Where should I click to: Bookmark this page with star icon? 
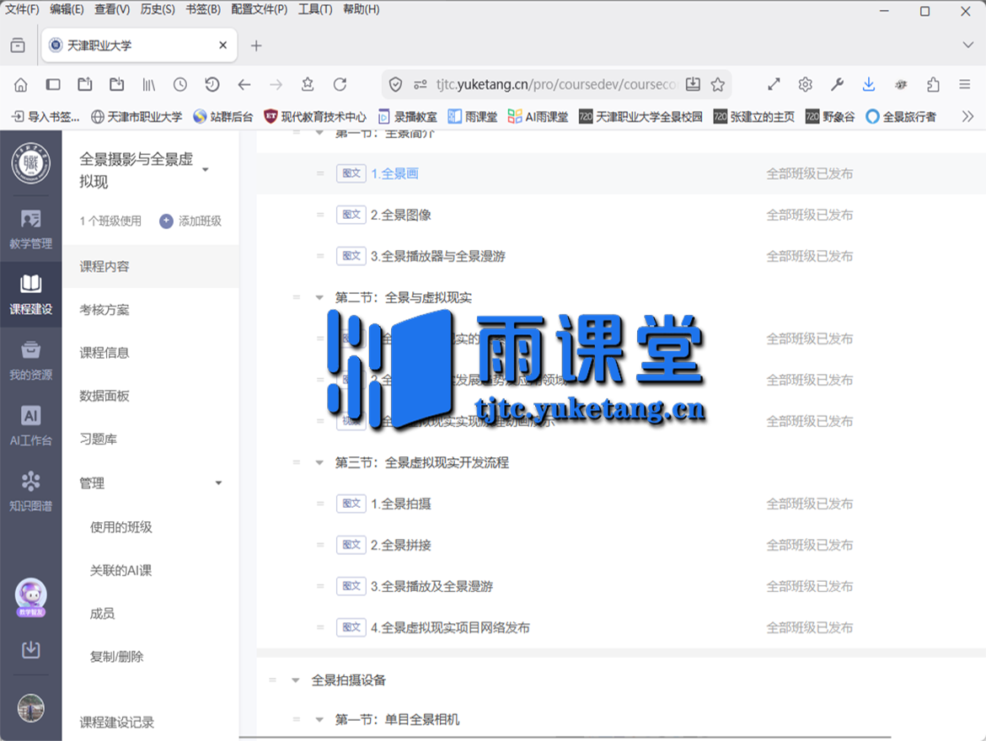[x=717, y=84]
